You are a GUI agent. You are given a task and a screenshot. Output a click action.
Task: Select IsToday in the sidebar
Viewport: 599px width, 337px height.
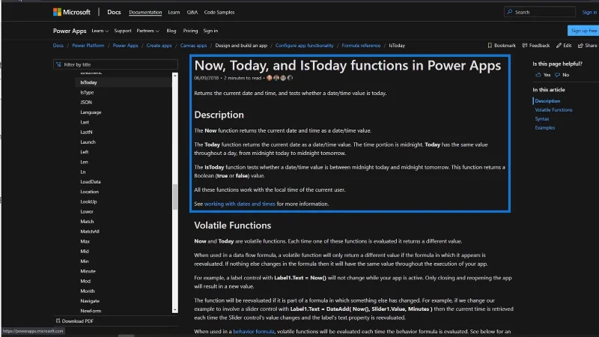click(88, 82)
